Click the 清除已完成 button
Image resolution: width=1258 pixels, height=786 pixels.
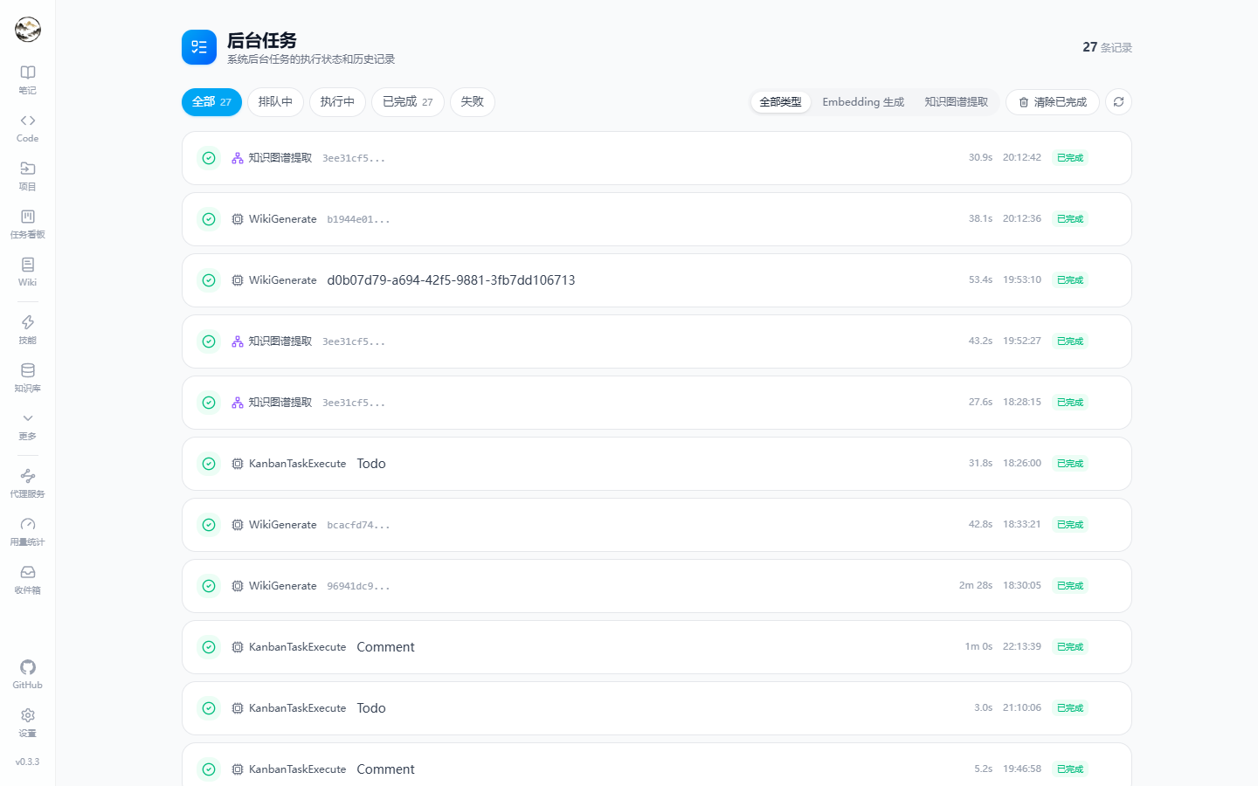pyautogui.click(x=1053, y=102)
